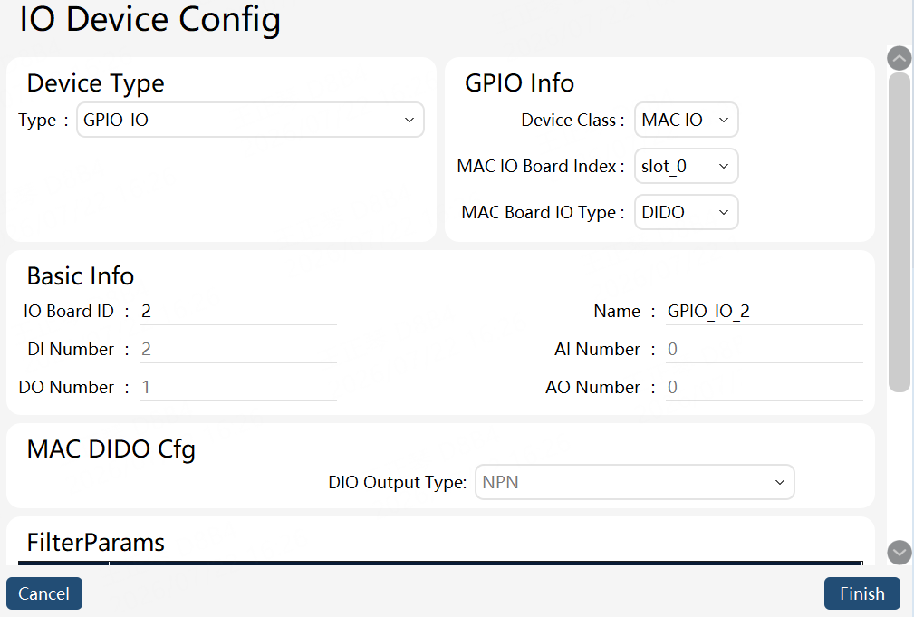
Task: Click the DI Number field
Action: (238, 350)
